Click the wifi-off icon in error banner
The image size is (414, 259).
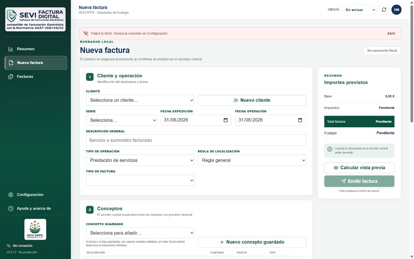(x=86, y=33)
